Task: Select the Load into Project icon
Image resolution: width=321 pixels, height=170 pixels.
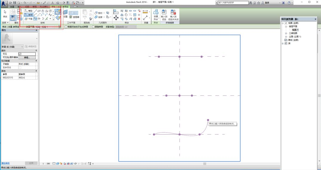Action: pos(164,14)
